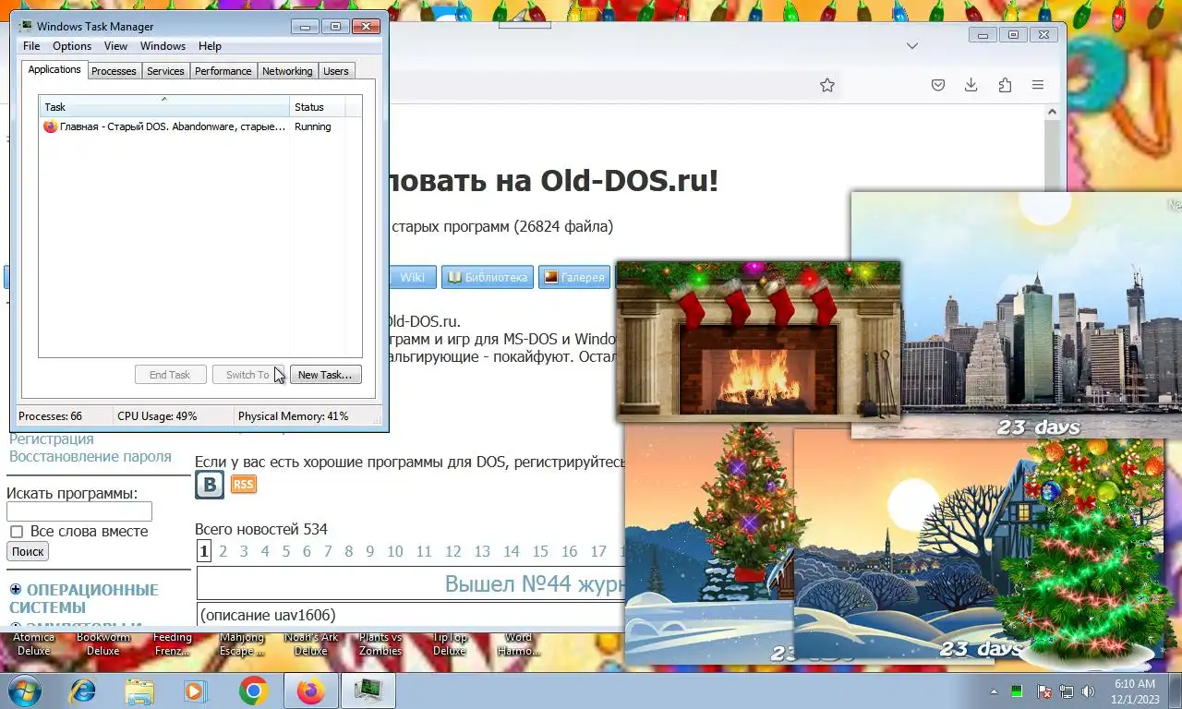Go to news page 16

pyautogui.click(x=569, y=551)
